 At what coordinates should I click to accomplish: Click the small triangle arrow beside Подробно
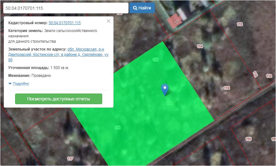[x=10, y=83]
